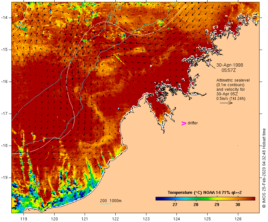Click the longitude axis label '123'
Screen dimensions: 268x222
[146, 219]
